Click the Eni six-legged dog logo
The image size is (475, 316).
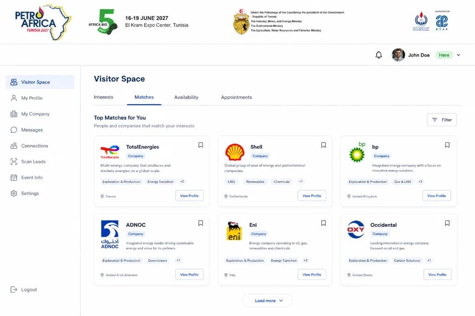(234, 231)
